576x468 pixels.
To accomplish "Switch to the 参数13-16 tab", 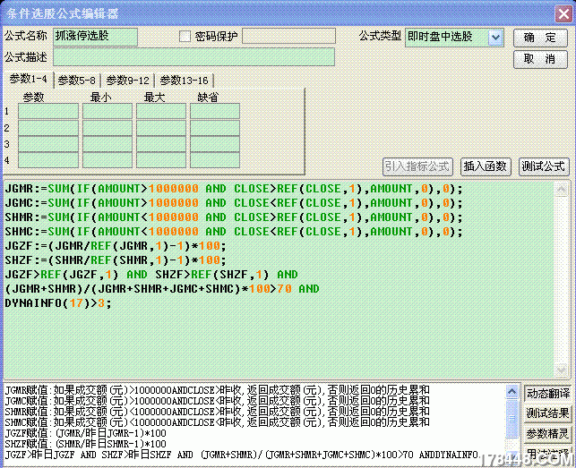I will click(x=184, y=81).
